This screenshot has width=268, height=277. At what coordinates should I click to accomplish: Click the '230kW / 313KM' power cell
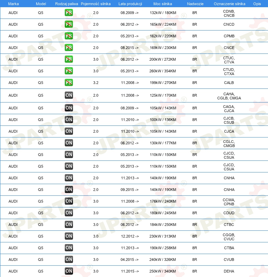tap(163, 236)
